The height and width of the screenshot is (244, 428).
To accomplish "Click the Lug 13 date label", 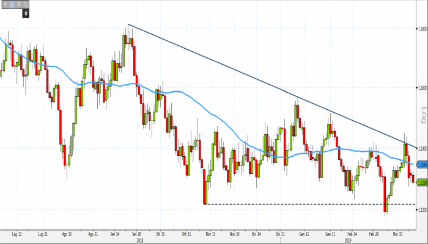I will [17, 234].
